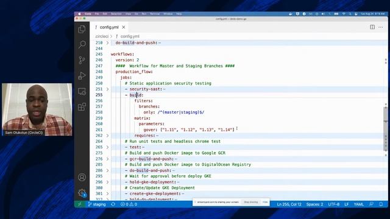The image size is (390, 219).
Task: Open the Go menu
Action: click(136, 14)
